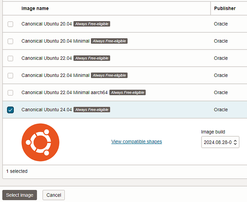The width and height of the screenshot is (247, 202).
Task: Click the Canonical Ubuntu 22.04 name text
Action: tap(47, 58)
